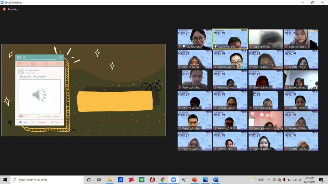The image size is (328, 184).
Task: Show hidden system tray icons
Action: [269, 180]
